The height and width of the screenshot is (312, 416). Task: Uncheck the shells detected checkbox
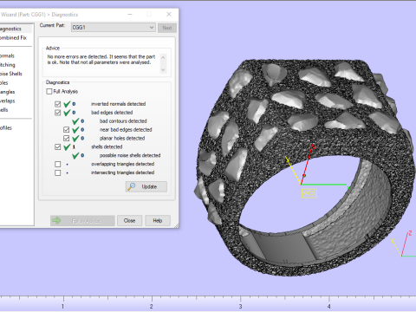tap(57, 147)
